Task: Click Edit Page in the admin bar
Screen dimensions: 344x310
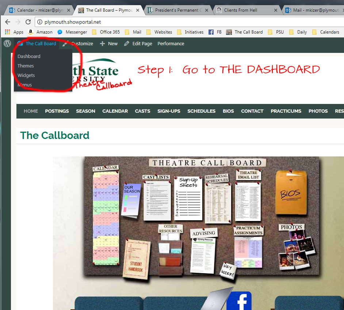Action: 138,44
